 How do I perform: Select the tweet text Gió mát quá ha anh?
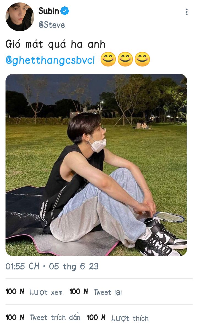pos(56,44)
